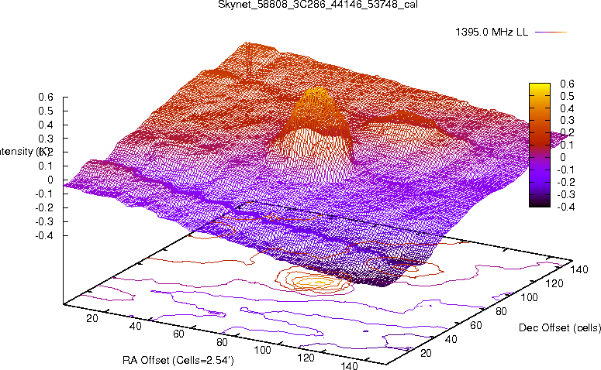Click the 120 tick on the RA Offset axis
Image resolution: width=601 pixels, height=370 pixels.
pyautogui.click(x=306, y=358)
